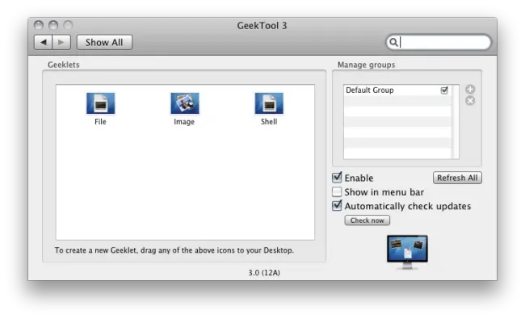
Task: Click the Refresh All button
Action: (x=457, y=178)
